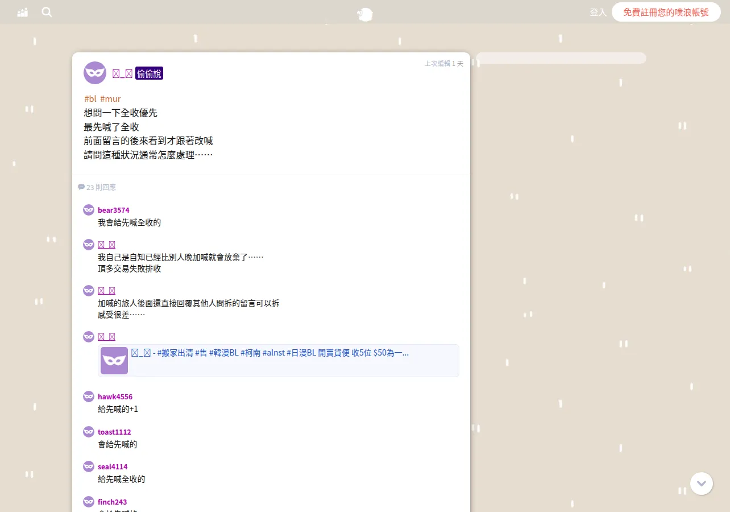Open the finch243 user profile
Image resolution: width=730 pixels, height=512 pixels.
[x=113, y=502]
